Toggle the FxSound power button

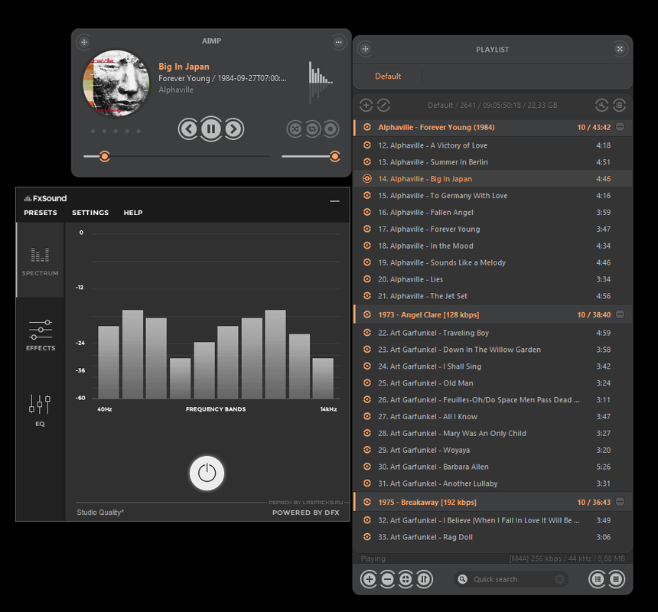(x=207, y=474)
